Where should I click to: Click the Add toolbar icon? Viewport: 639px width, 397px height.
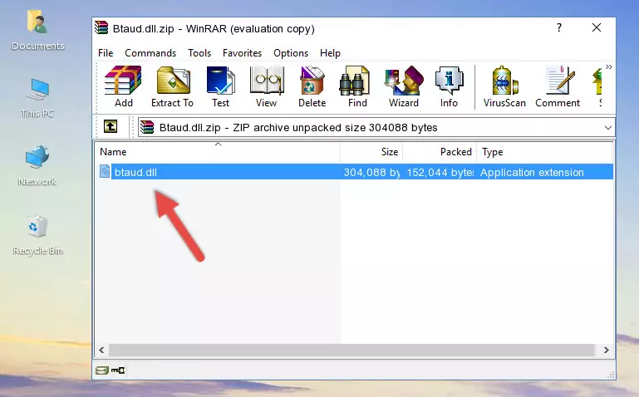tap(123, 86)
